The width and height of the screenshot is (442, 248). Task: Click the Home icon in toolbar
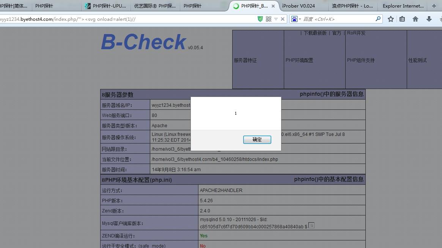pyautogui.click(x=415, y=18)
